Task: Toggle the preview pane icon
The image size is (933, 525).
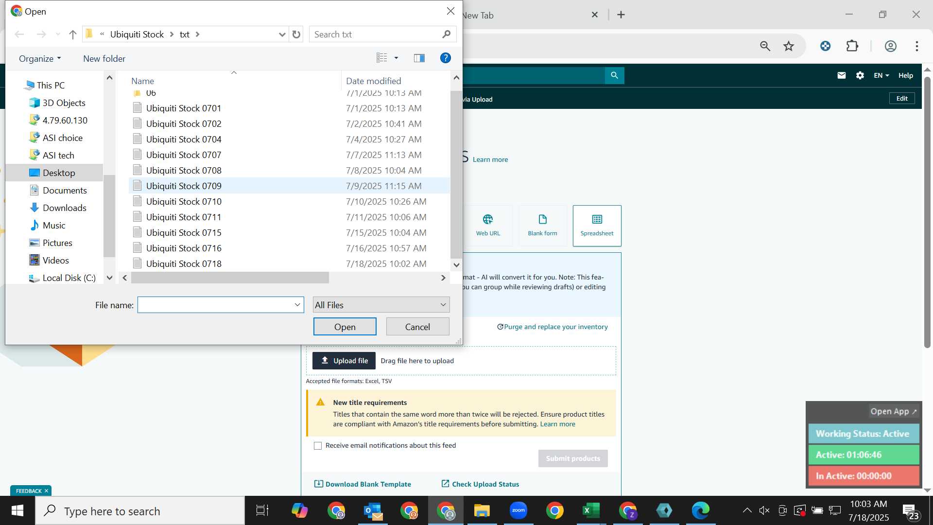Action: tap(419, 58)
